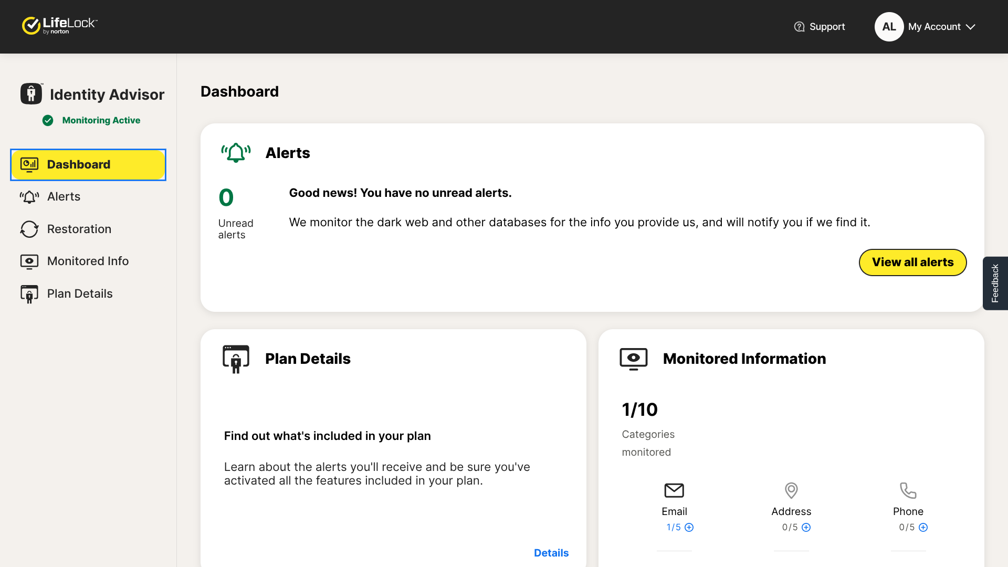Image resolution: width=1008 pixels, height=567 pixels.
Task: Click the Address location pin icon
Action: click(791, 490)
